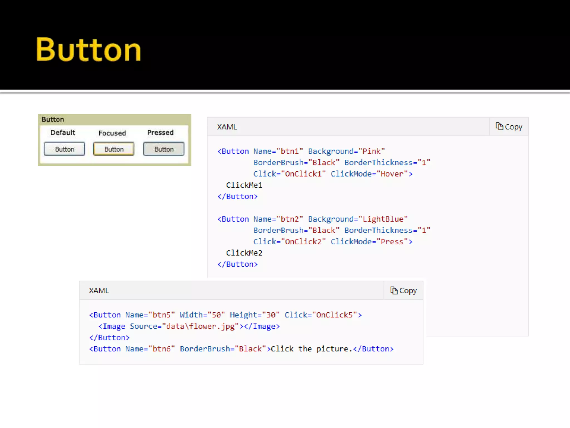Click the 'Button' caption of preview panel

tap(53, 120)
